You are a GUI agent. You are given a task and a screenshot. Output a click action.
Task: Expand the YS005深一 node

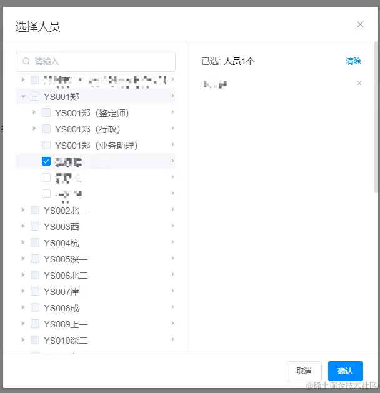[x=23, y=259]
